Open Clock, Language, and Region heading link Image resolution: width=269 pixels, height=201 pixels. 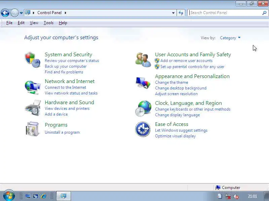click(x=188, y=103)
